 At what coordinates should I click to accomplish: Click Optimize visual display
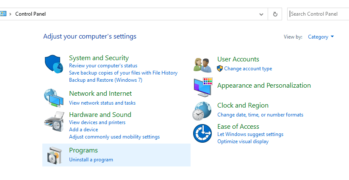243,141
